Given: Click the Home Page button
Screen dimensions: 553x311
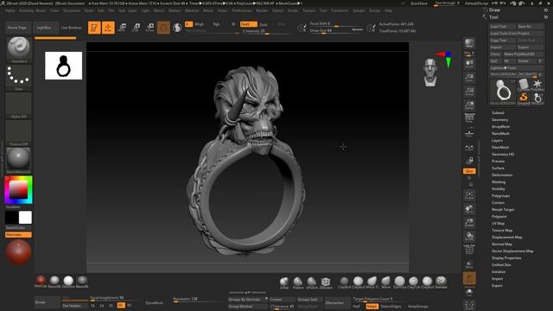Looking at the screenshot, I should [17, 27].
